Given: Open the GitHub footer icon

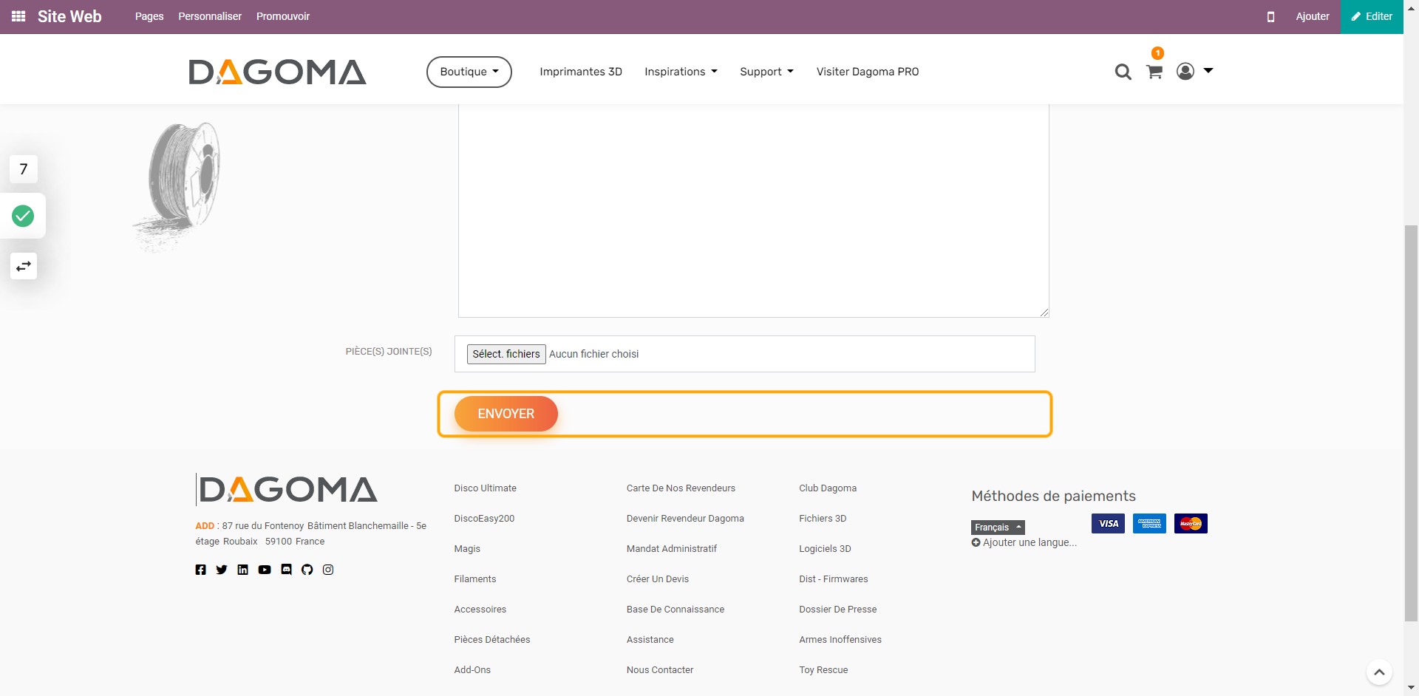Looking at the screenshot, I should [307, 570].
